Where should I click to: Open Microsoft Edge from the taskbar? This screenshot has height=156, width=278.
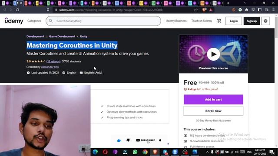coord(95,152)
